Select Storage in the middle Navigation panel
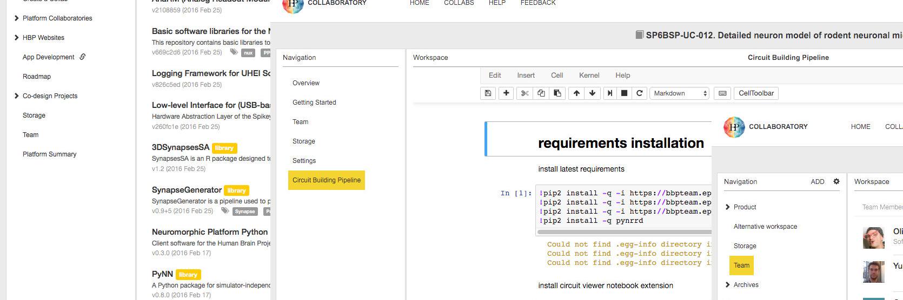Screen dimensions: 903x300 coord(303,141)
